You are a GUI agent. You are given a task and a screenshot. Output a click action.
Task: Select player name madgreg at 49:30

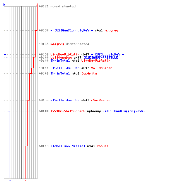click(x=111, y=30)
